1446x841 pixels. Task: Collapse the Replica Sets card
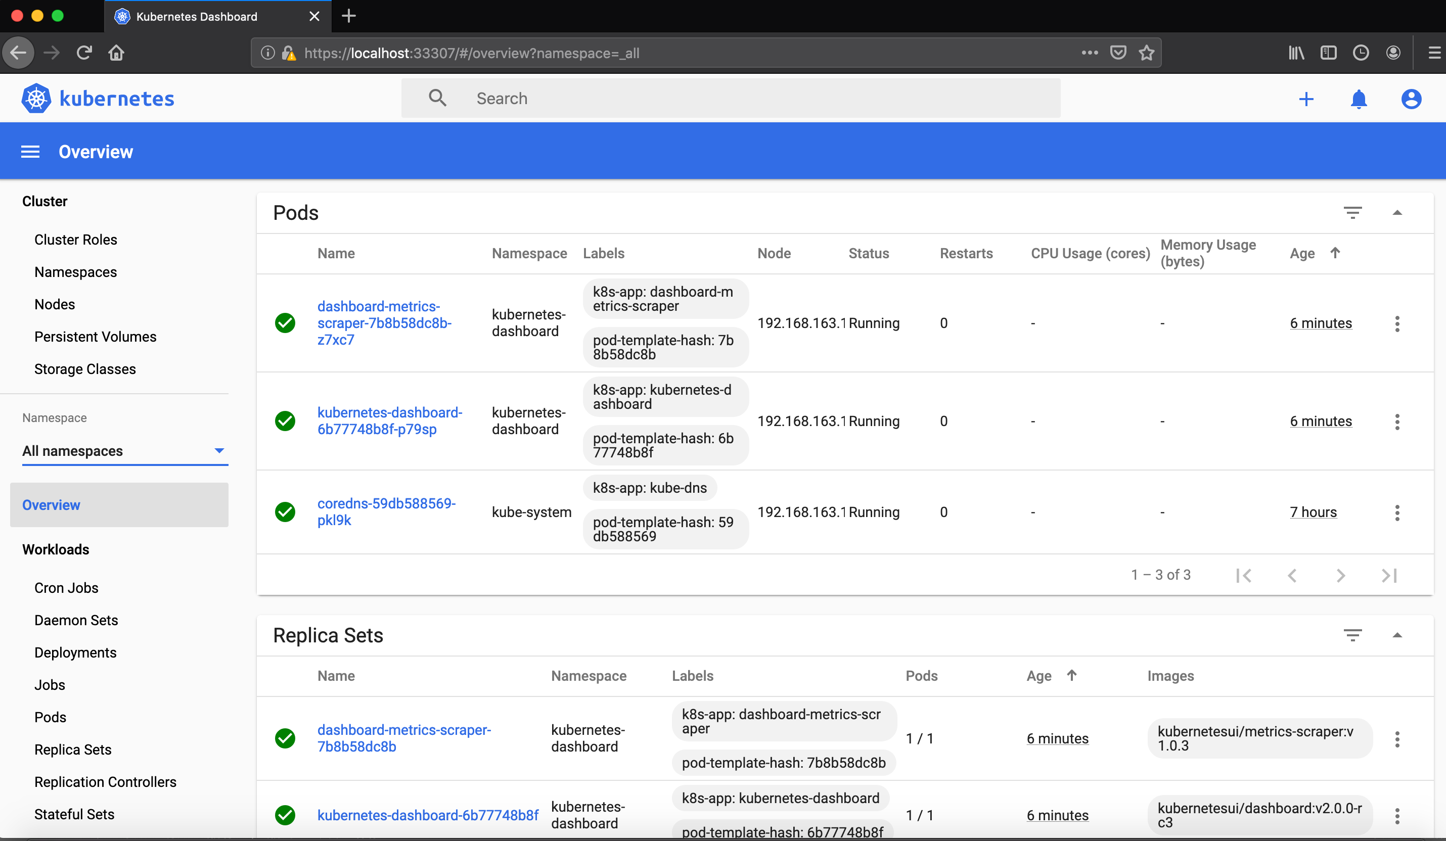pyautogui.click(x=1398, y=635)
